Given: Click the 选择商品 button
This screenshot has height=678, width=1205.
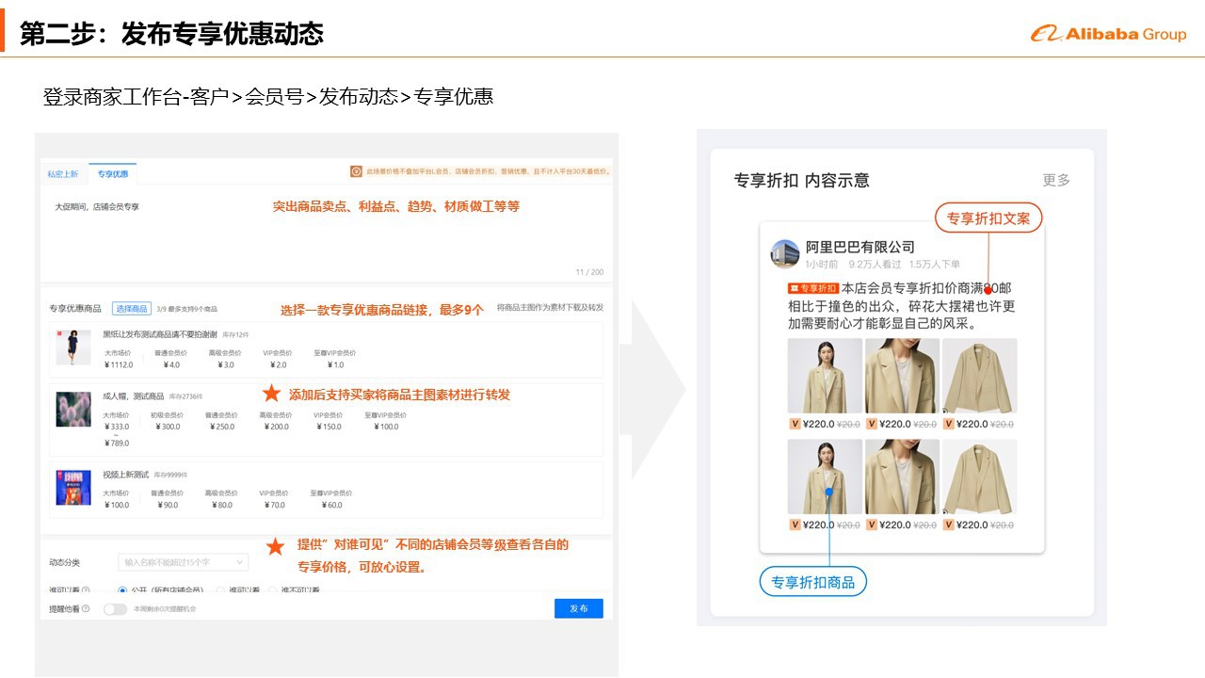Looking at the screenshot, I should coord(132,309).
